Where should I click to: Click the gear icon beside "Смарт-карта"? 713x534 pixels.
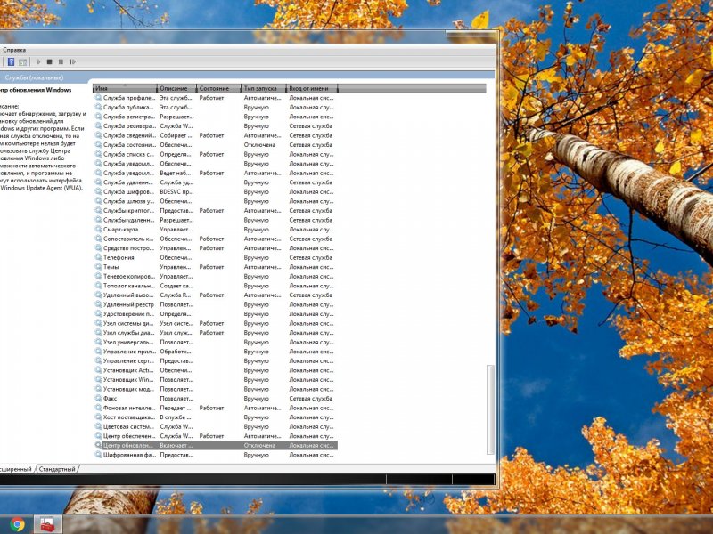click(x=98, y=230)
